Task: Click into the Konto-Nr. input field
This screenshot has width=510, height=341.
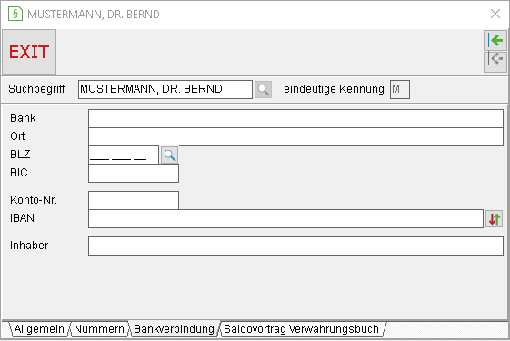Action: [134, 200]
